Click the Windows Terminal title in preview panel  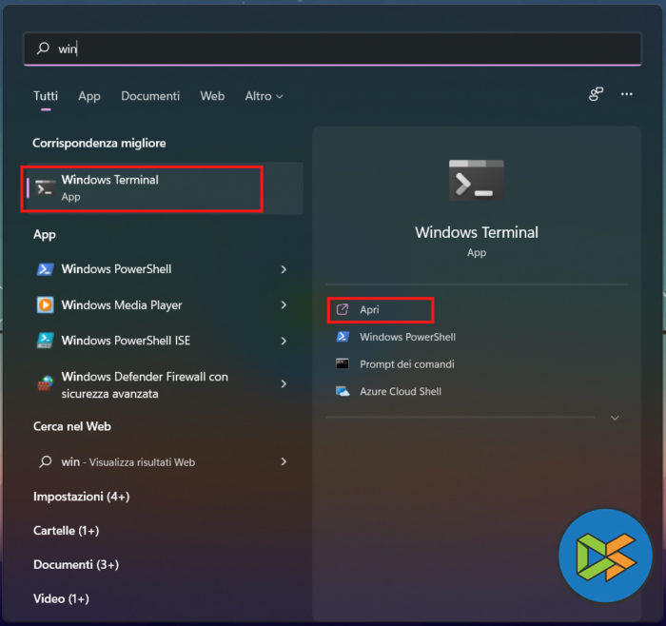[477, 232]
